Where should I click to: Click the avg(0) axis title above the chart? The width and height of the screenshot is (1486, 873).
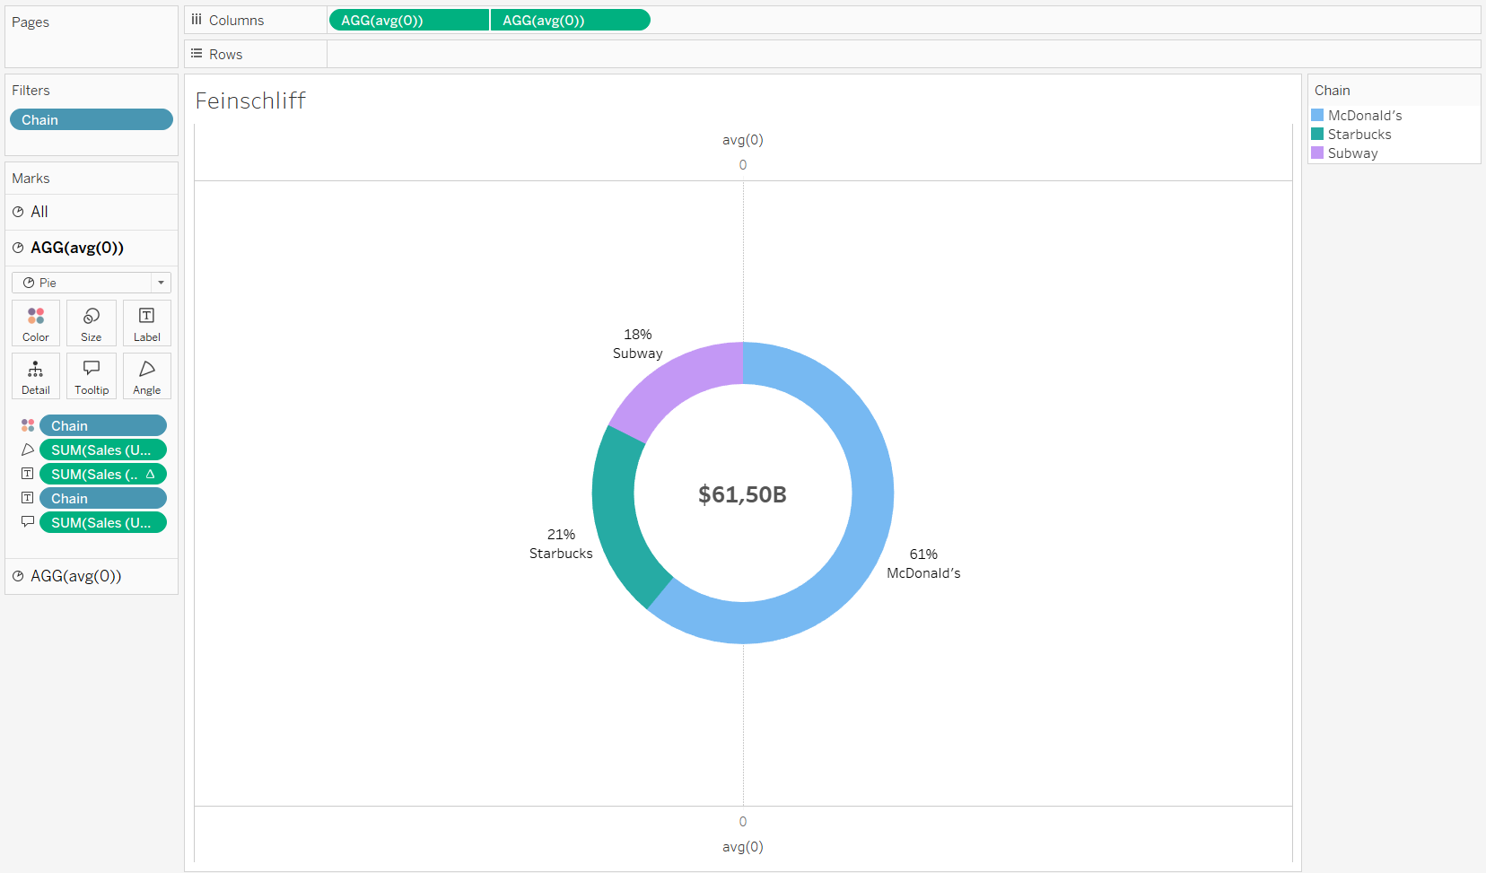click(x=743, y=140)
